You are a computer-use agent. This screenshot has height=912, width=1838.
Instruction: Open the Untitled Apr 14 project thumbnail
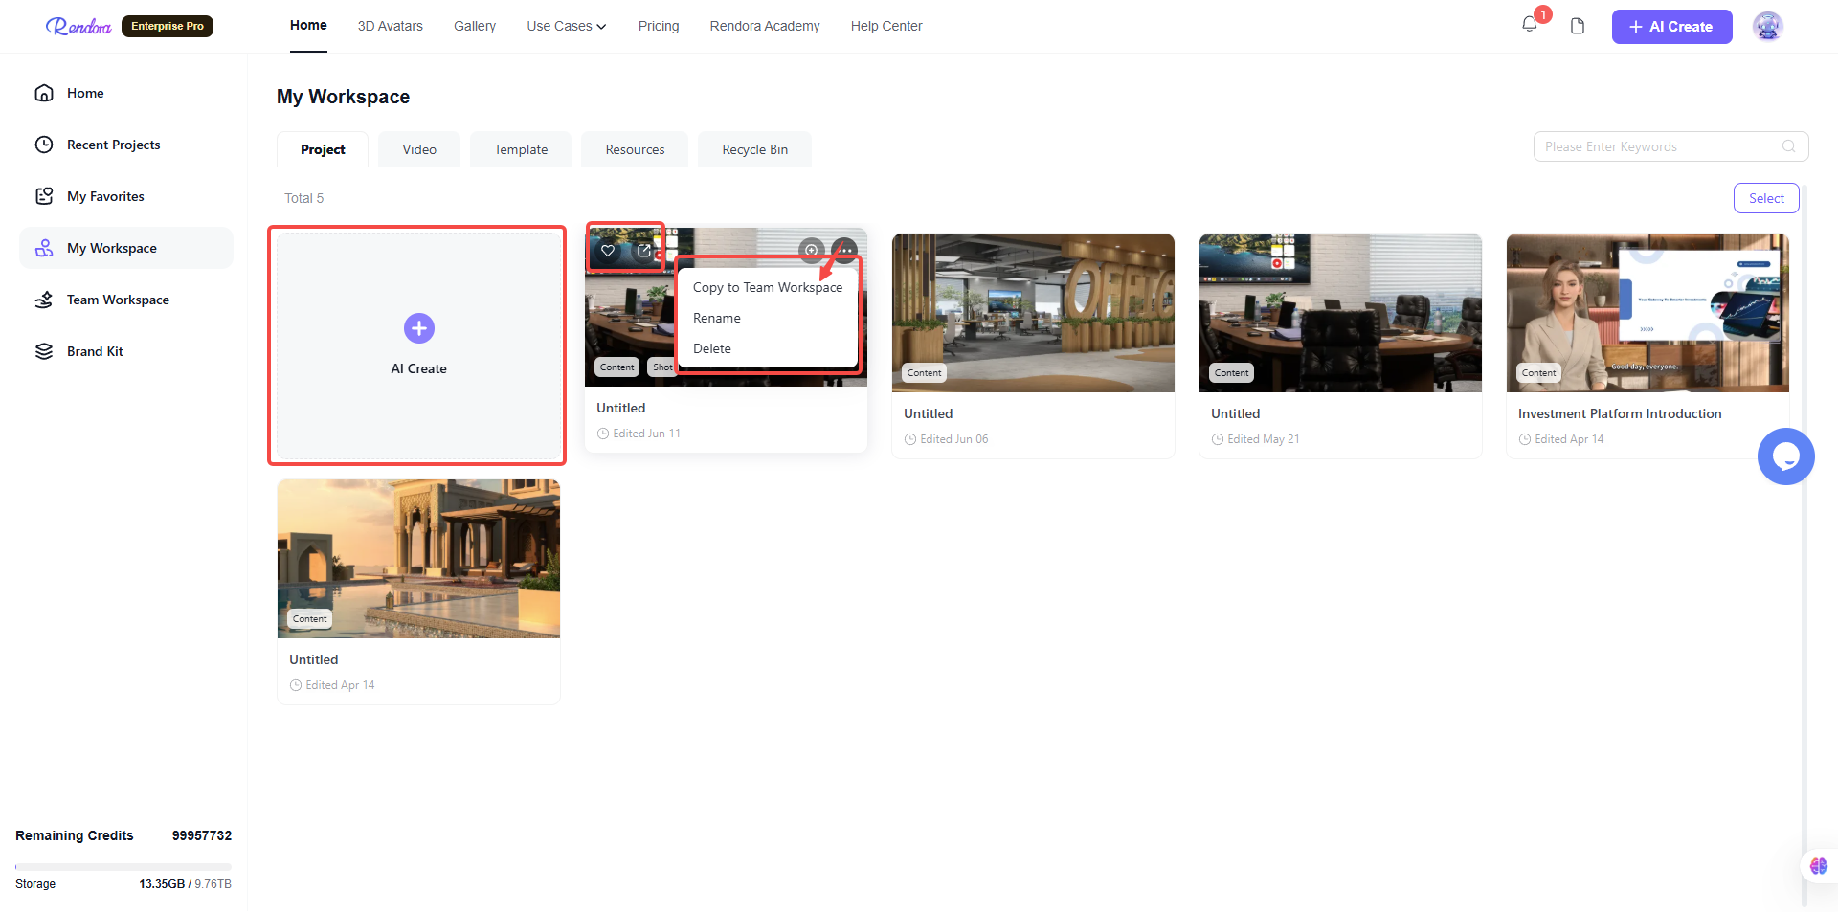click(x=418, y=559)
